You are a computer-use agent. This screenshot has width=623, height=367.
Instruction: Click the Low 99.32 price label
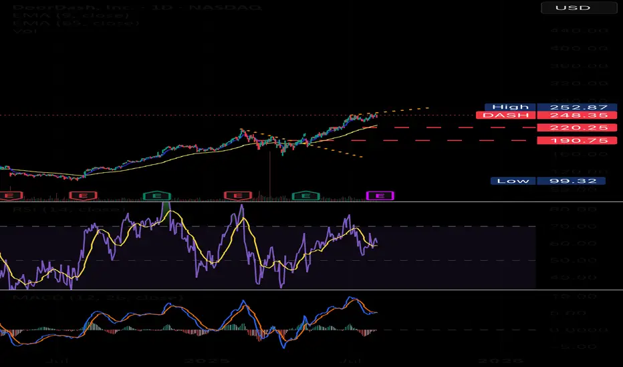pos(548,181)
